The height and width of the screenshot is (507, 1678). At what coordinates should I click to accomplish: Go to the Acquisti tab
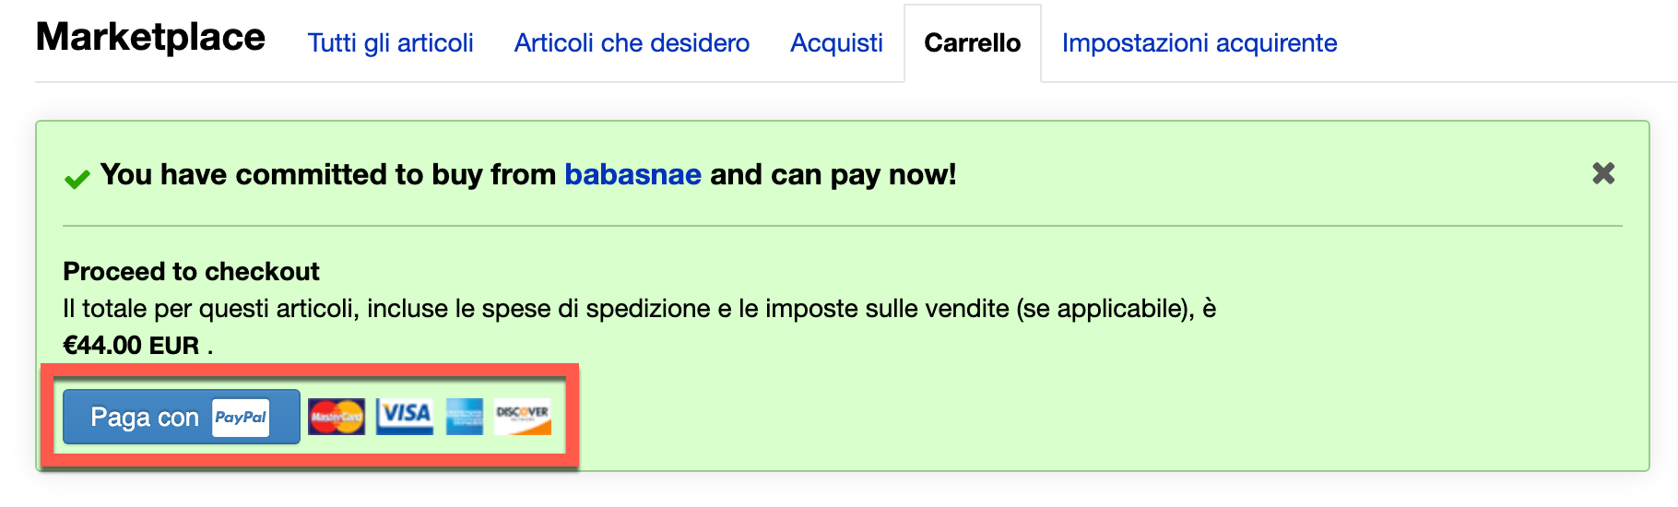tap(836, 43)
